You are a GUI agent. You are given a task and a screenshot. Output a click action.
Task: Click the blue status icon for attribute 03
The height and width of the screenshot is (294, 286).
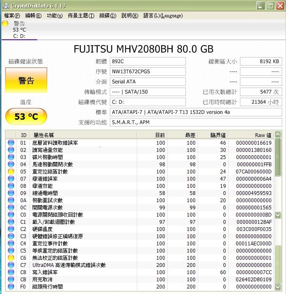pyautogui.click(x=11, y=157)
